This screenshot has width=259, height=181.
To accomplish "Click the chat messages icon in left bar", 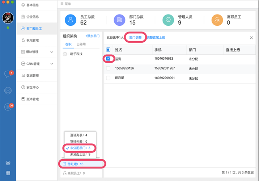I will click(8, 75).
